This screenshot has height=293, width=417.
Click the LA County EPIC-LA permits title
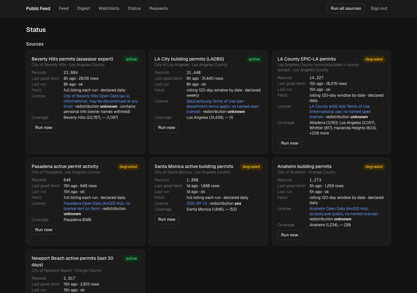[307, 59]
